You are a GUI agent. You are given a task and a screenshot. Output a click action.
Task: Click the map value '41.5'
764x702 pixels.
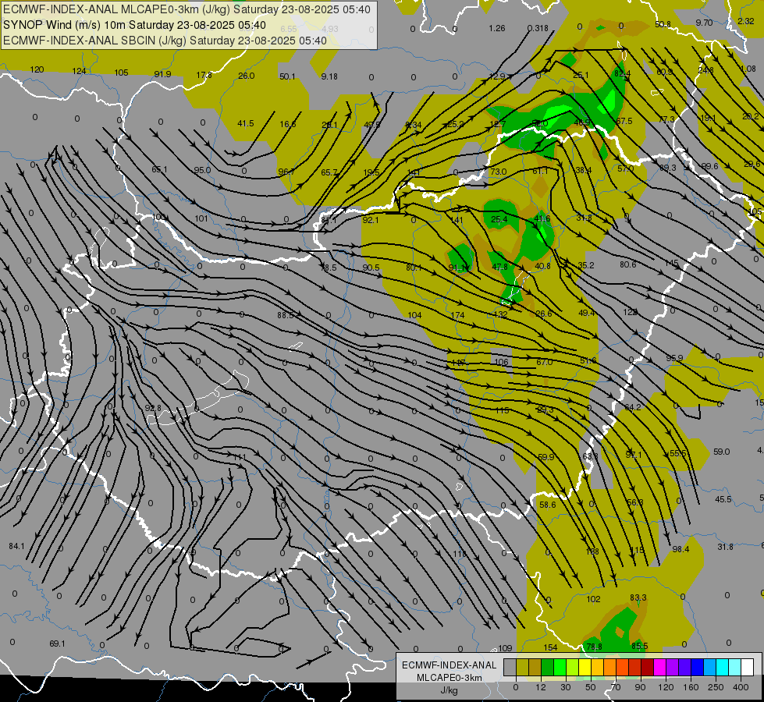click(246, 123)
